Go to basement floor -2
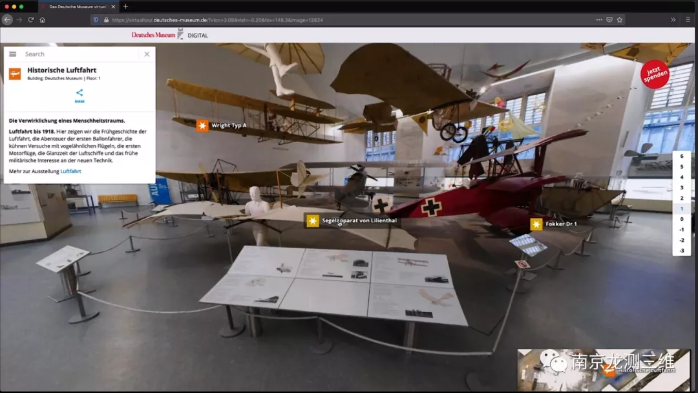Image resolution: width=698 pixels, height=393 pixels. pyautogui.click(x=682, y=240)
